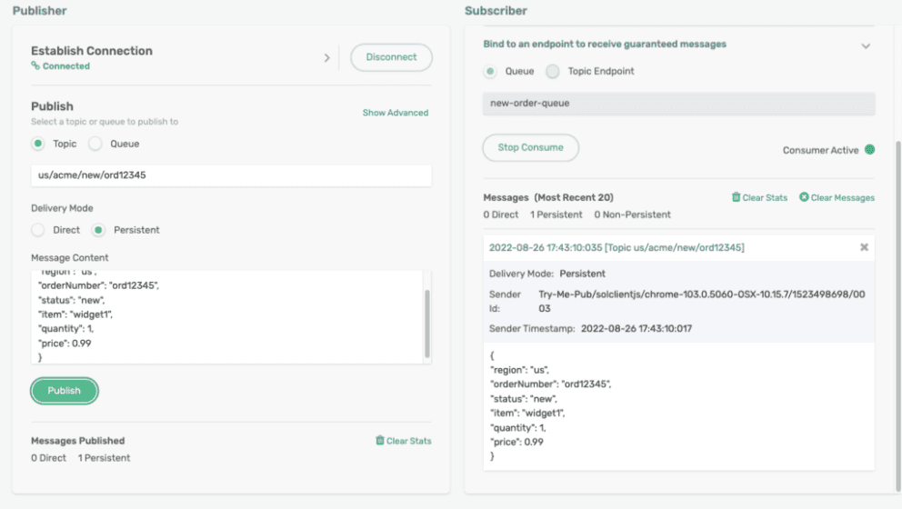
Task: Choose Persistent delivery mode
Action: 98,230
